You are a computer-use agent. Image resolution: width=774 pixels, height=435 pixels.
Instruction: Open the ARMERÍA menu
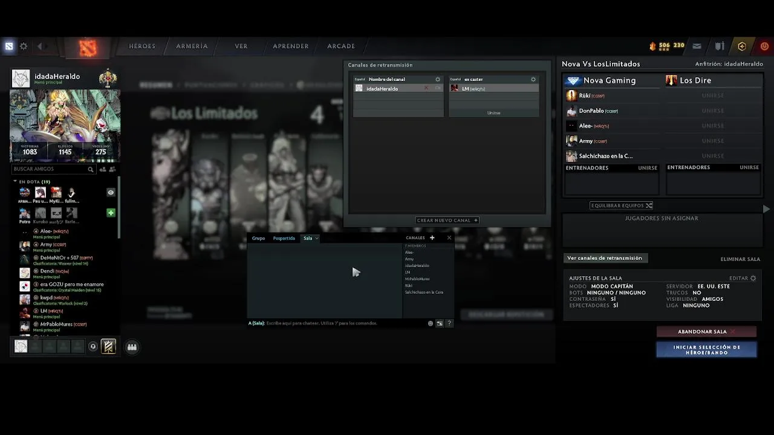pyautogui.click(x=192, y=46)
